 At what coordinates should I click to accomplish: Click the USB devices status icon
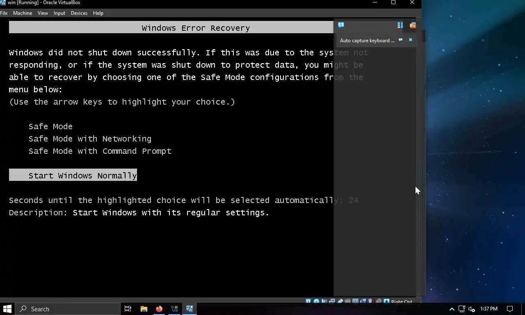(x=340, y=301)
